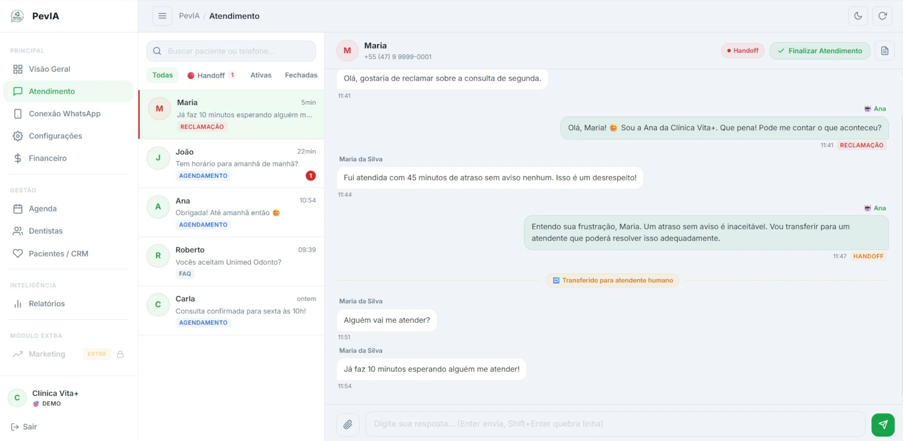The width and height of the screenshot is (903, 441).
Task: Click Roberto's R avatar
Action: click(x=158, y=256)
